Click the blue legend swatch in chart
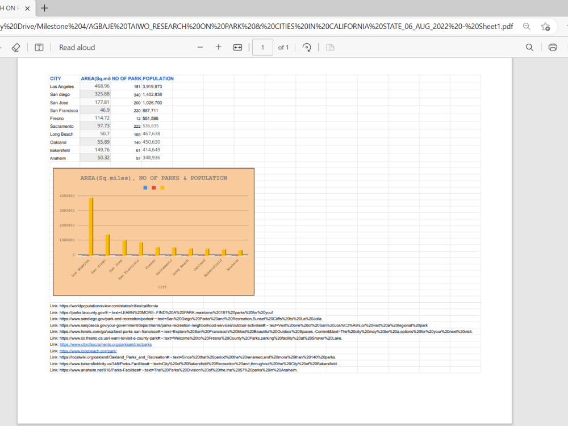 145,187
